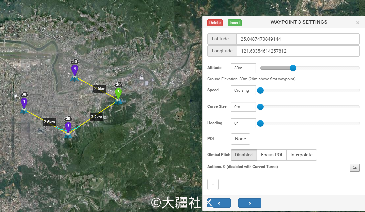The height and width of the screenshot is (212, 365).
Task: Select waypoint 4 purple map marker
Action: pyautogui.click(x=75, y=70)
